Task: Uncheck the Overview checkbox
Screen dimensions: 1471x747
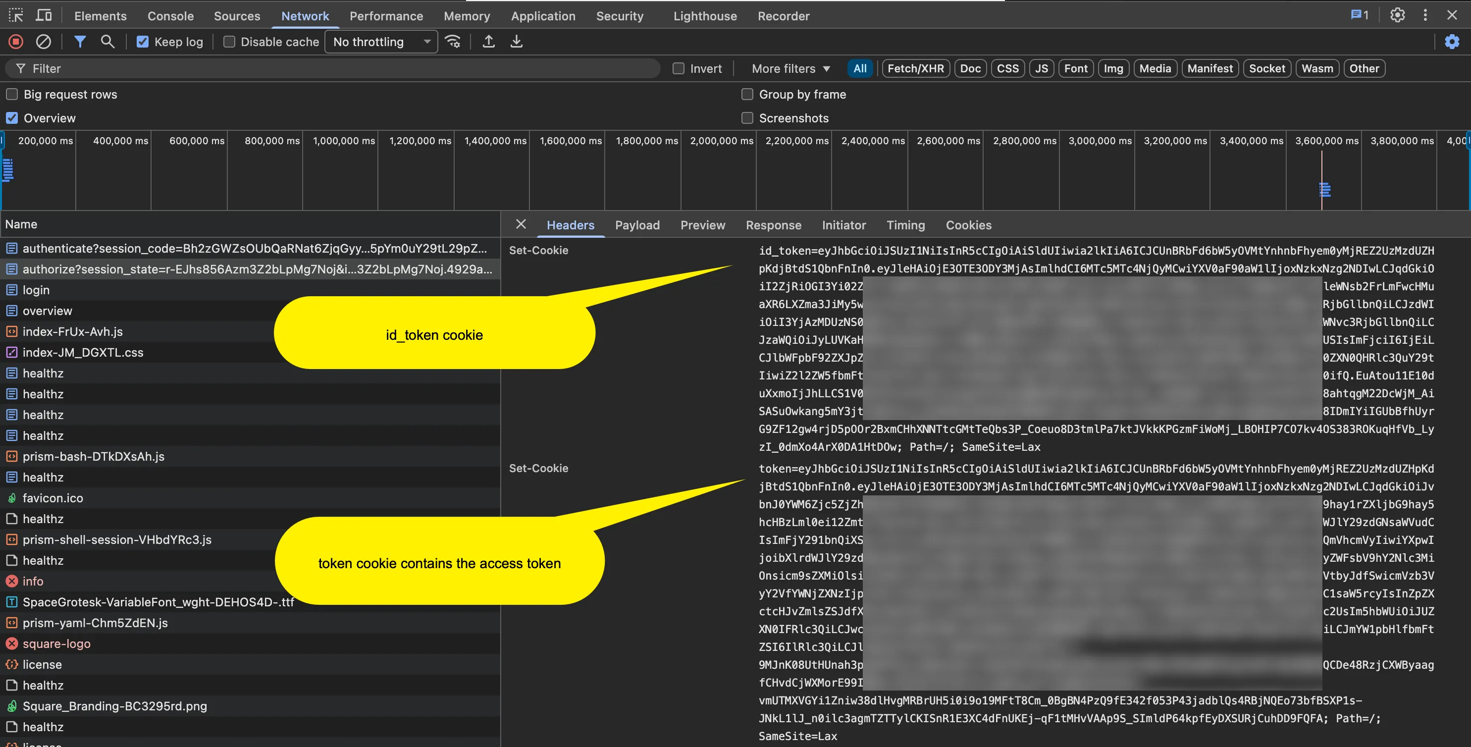Action: tap(12, 118)
